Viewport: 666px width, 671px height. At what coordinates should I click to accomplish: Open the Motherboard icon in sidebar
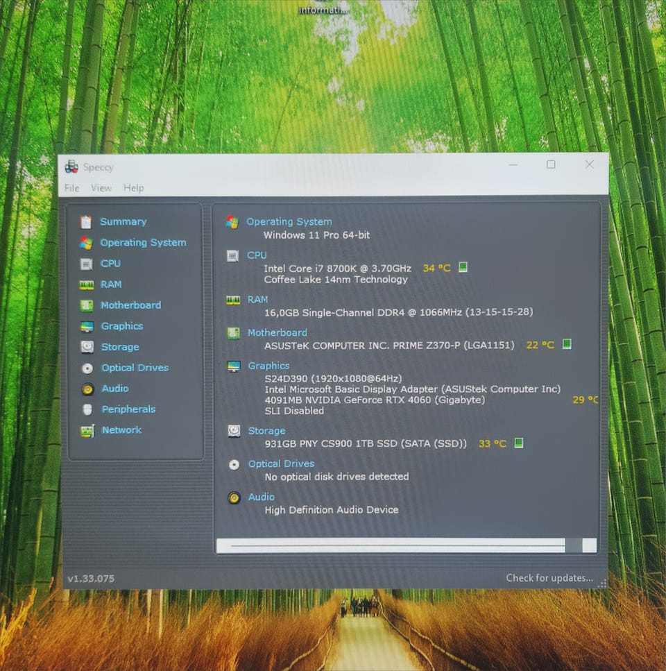point(87,305)
